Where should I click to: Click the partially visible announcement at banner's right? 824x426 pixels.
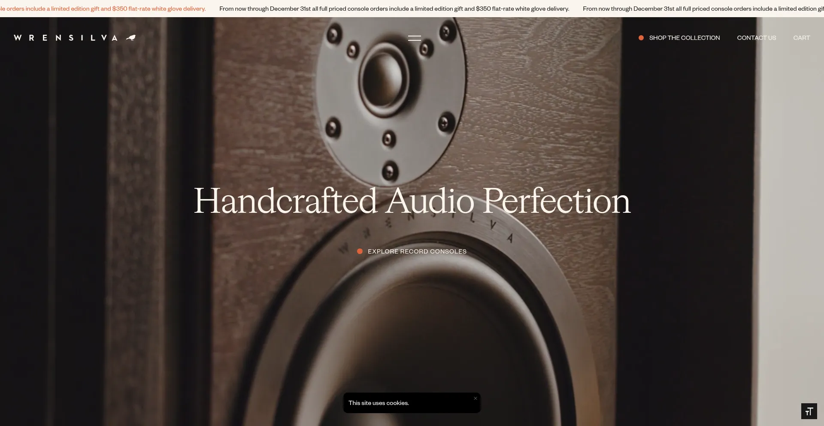click(703, 9)
